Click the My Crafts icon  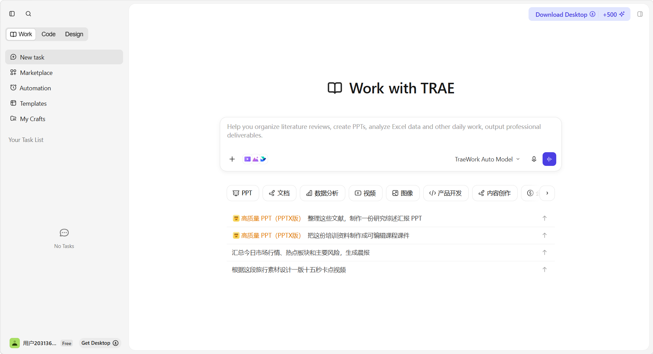[x=13, y=119]
